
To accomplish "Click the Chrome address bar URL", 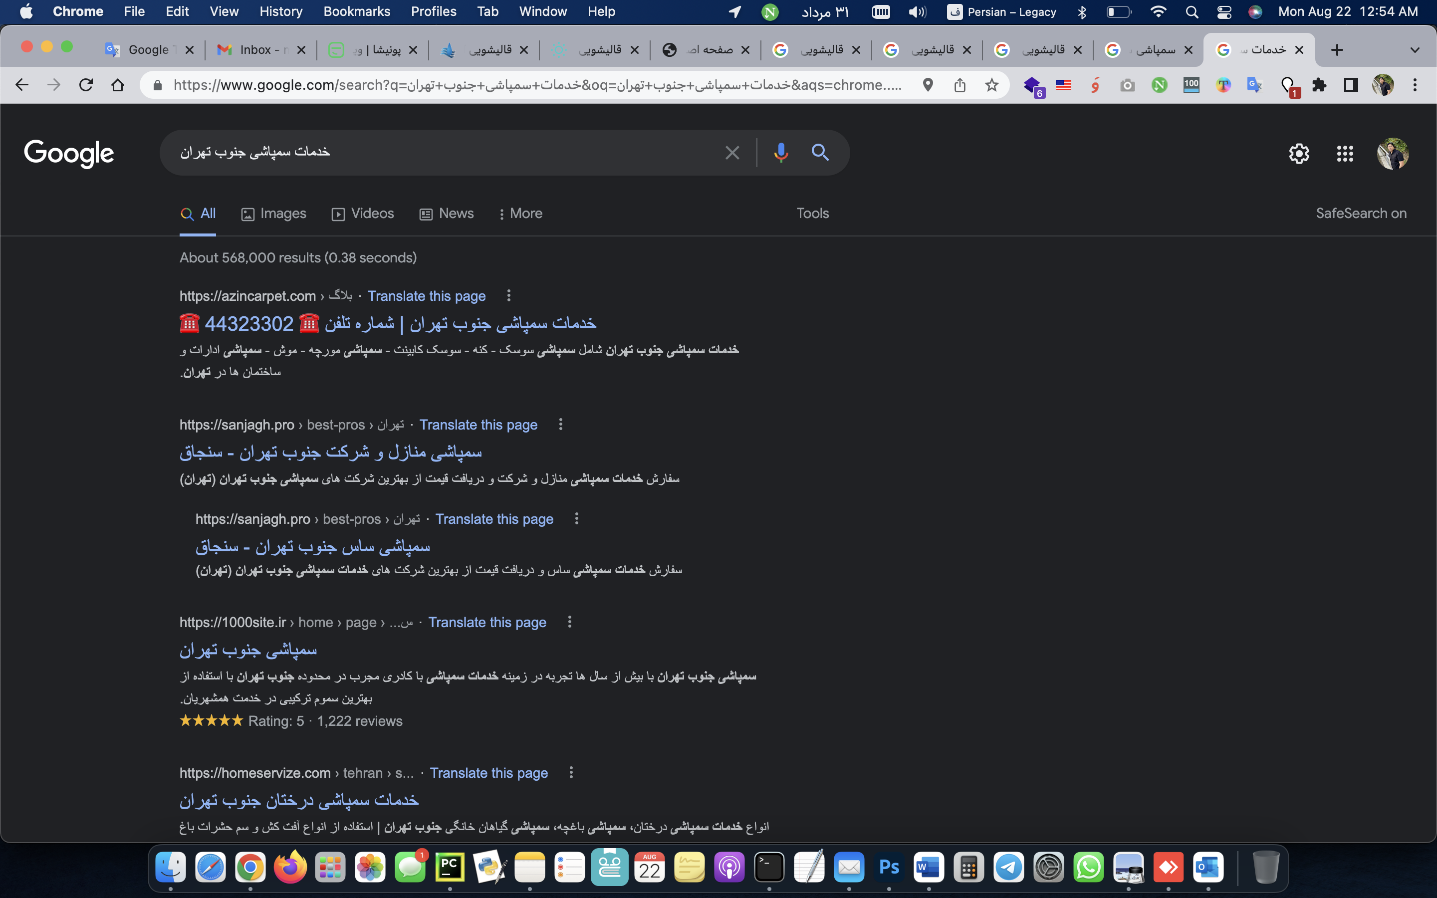I will pyautogui.click(x=537, y=85).
